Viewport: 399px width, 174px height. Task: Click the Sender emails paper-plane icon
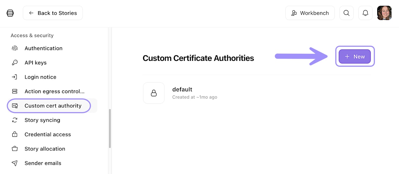(15, 163)
